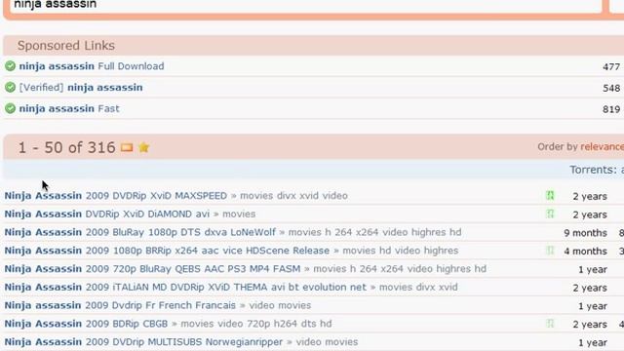Viewport: 624px width, 351px height.
Task: Click the '1 - 50 of 316' results count
Action: 67,147
